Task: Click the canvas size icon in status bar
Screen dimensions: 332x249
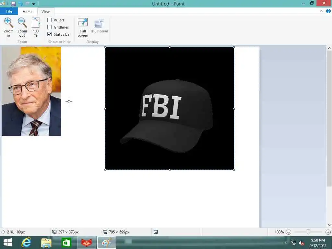Action: (105, 232)
